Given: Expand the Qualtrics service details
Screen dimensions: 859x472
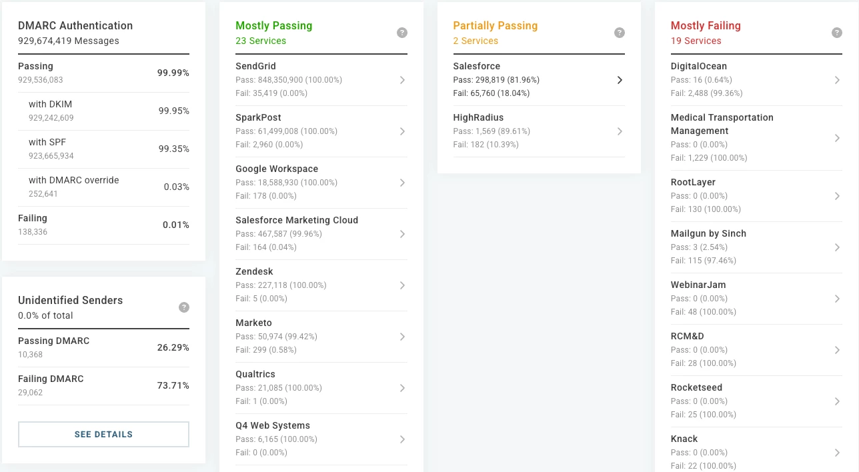Looking at the screenshot, I should click(402, 387).
